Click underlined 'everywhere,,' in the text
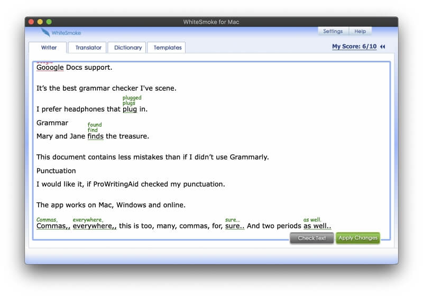This screenshot has height=297, width=423. (95, 226)
